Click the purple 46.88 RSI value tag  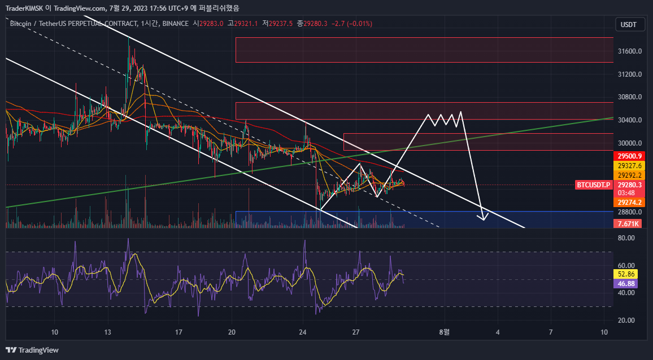pos(625,284)
